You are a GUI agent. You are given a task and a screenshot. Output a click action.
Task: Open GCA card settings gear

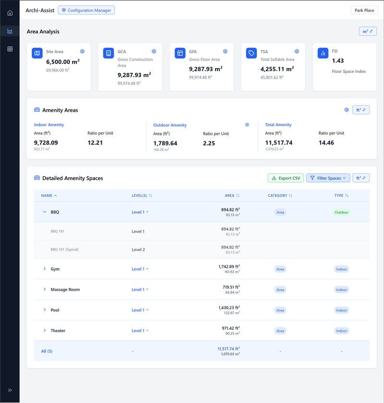click(x=154, y=51)
